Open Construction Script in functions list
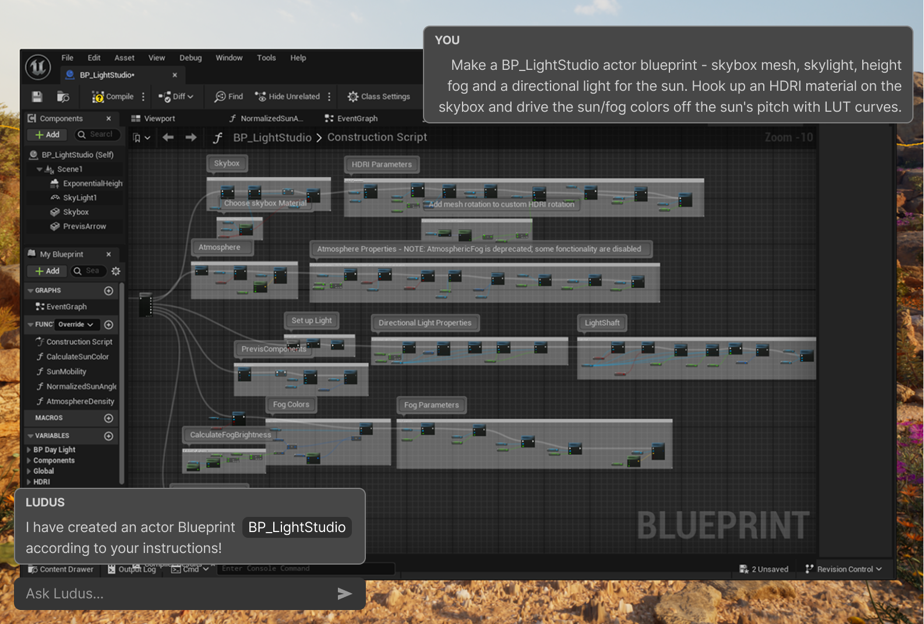Image resolution: width=924 pixels, height=624 pixels. [x=74, y=342]
